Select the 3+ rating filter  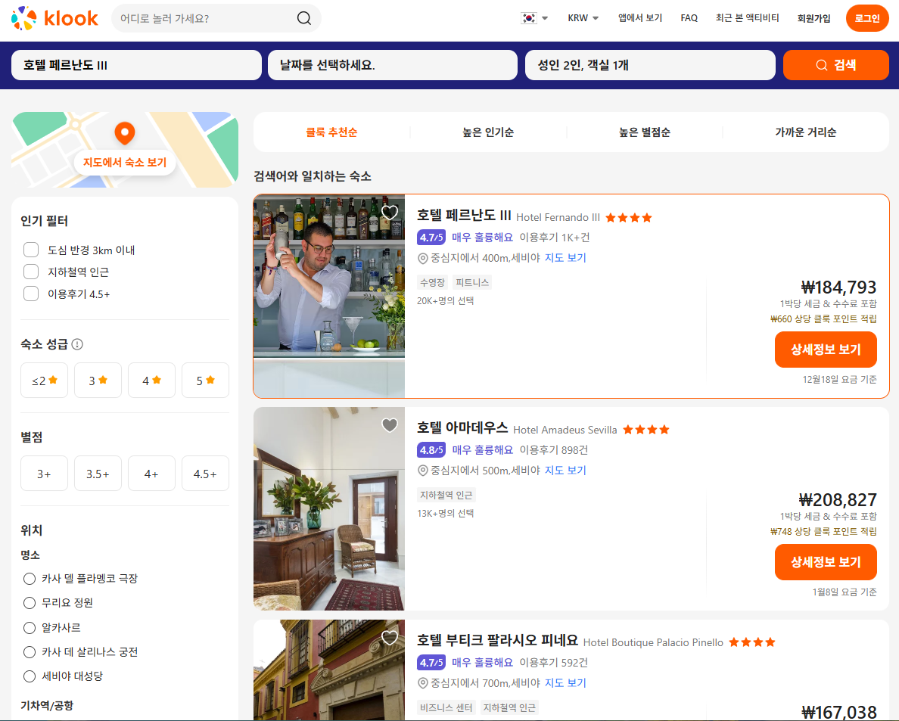[x=44, y=474]
